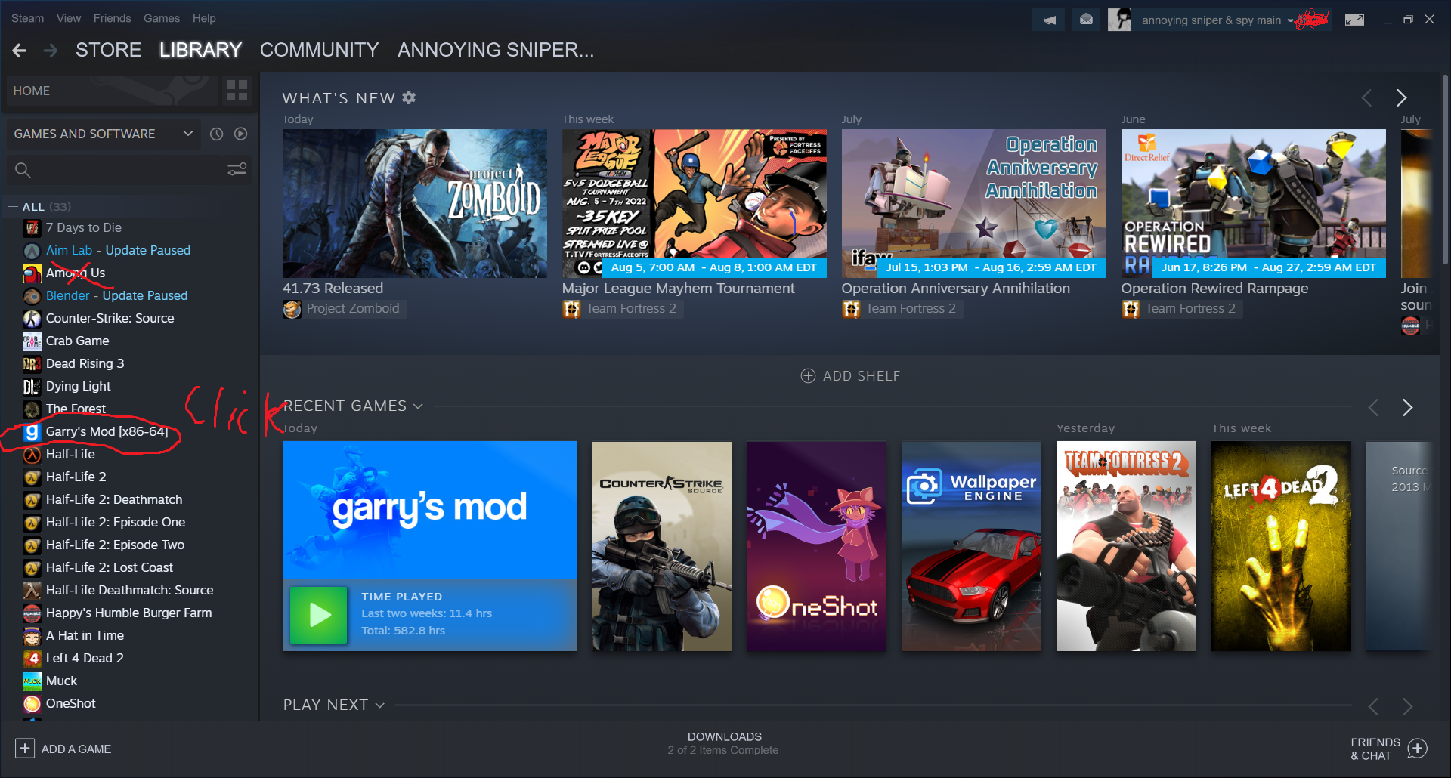Viewport: 1451px width, 778px height.
Task: Switch to Big Picture mode icon
Action: (x=1354, y=20)
